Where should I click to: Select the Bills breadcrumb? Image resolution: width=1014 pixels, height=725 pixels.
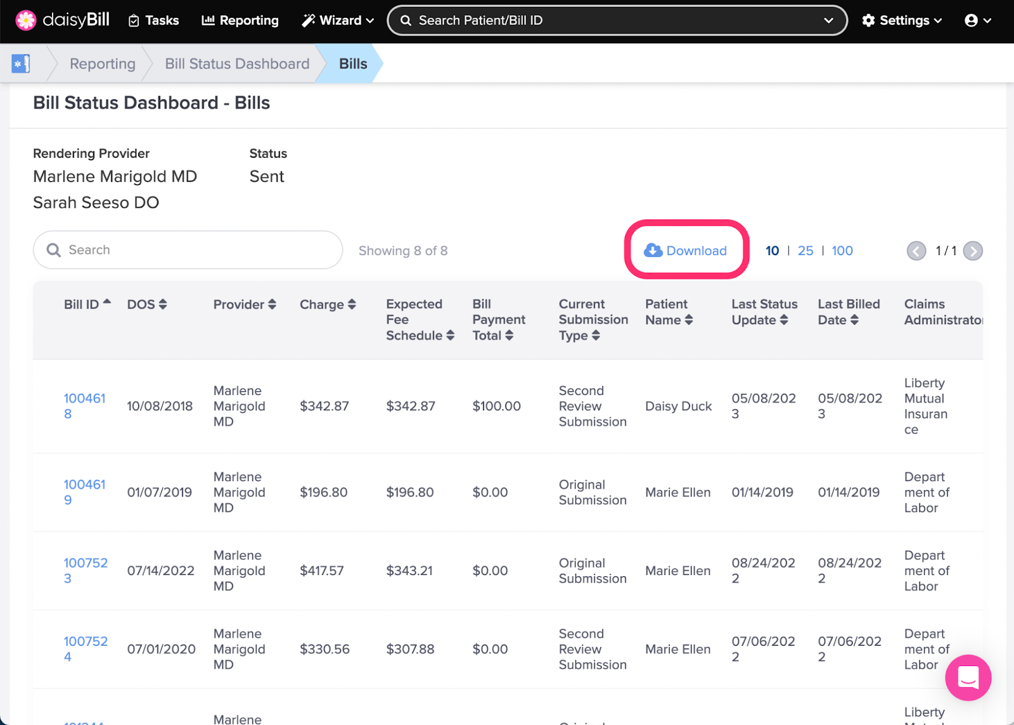point(353,63)
